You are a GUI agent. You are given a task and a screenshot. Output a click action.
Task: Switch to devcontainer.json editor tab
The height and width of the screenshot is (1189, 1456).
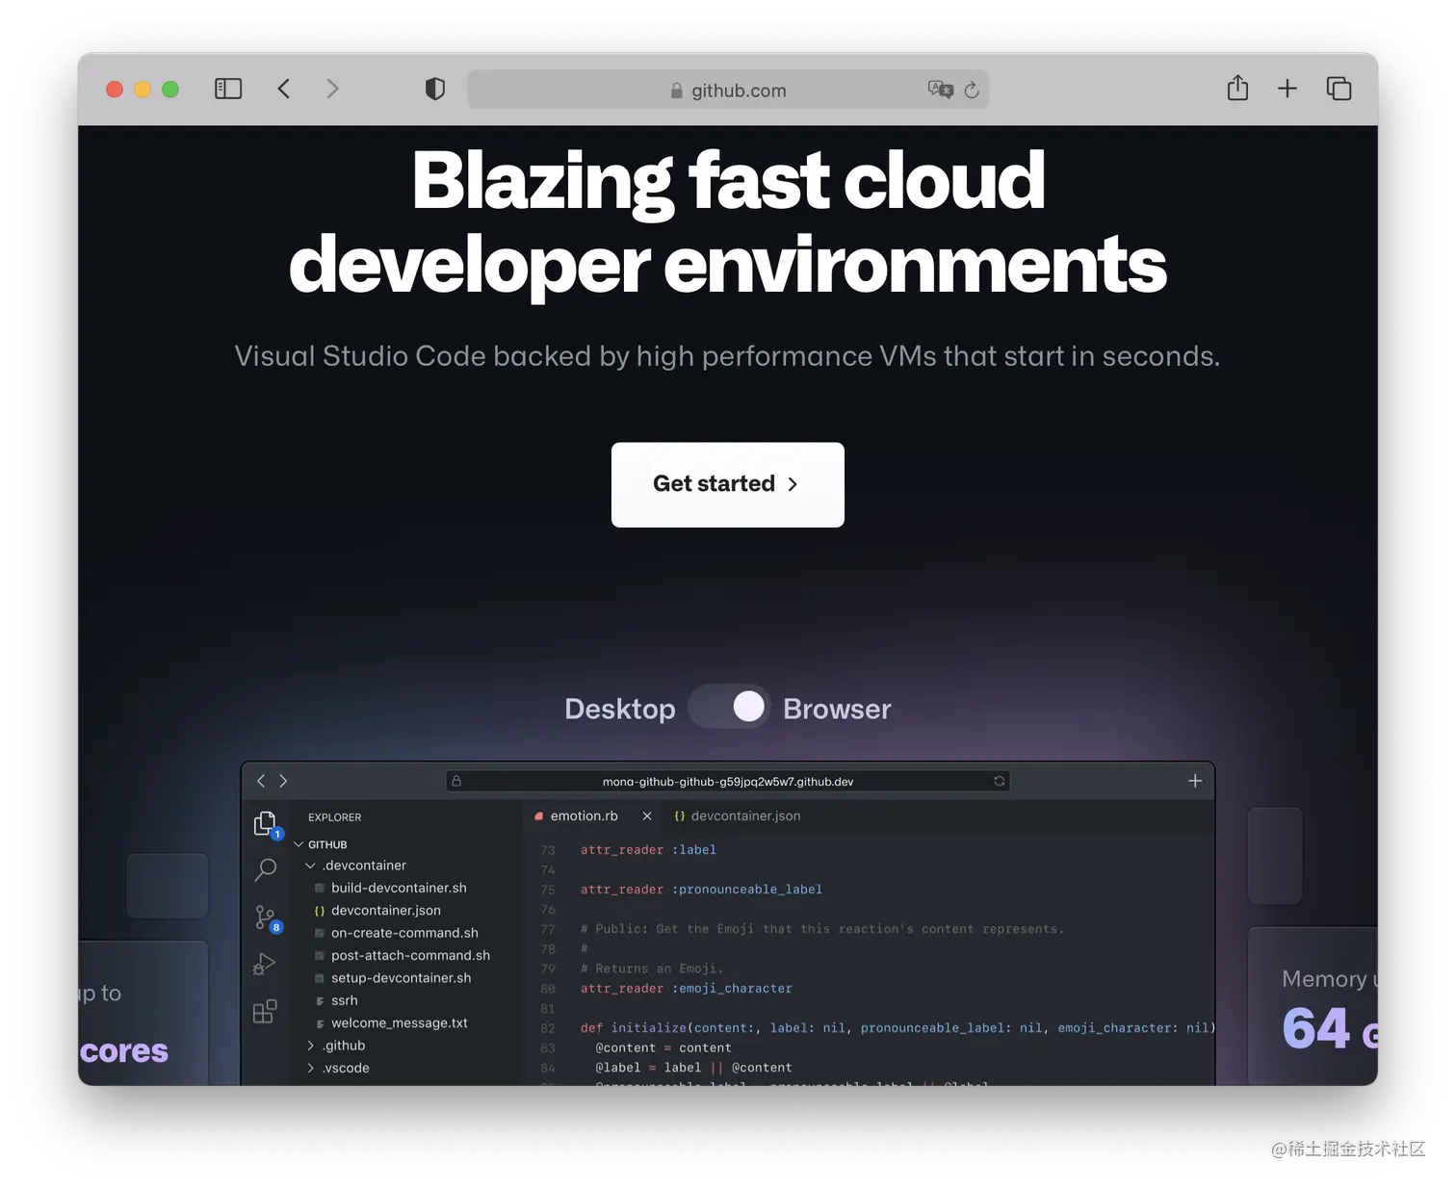738,815
